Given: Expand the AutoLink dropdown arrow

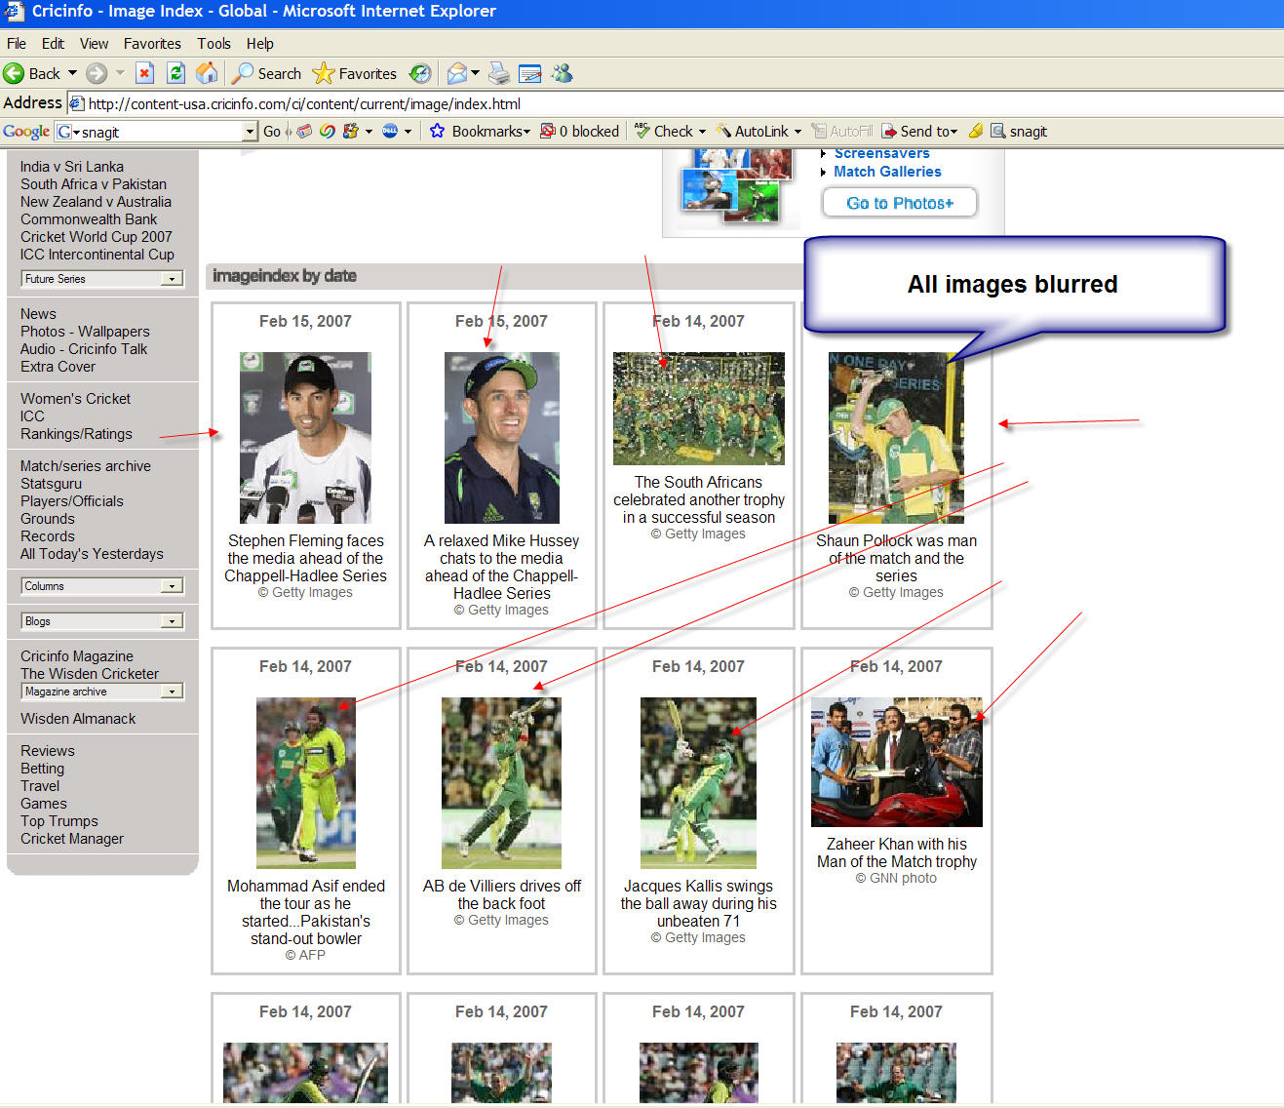Looking at the screenshot, I should coord(798,132).
